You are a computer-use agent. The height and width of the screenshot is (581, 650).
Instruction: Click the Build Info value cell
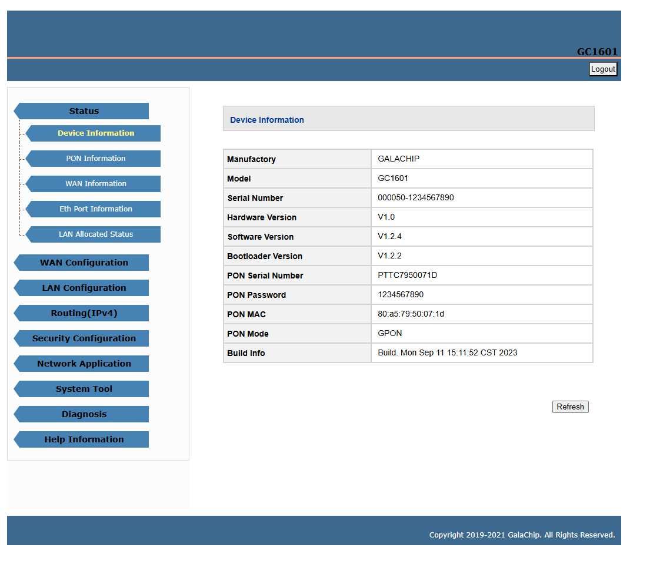[x=482, y=353]
